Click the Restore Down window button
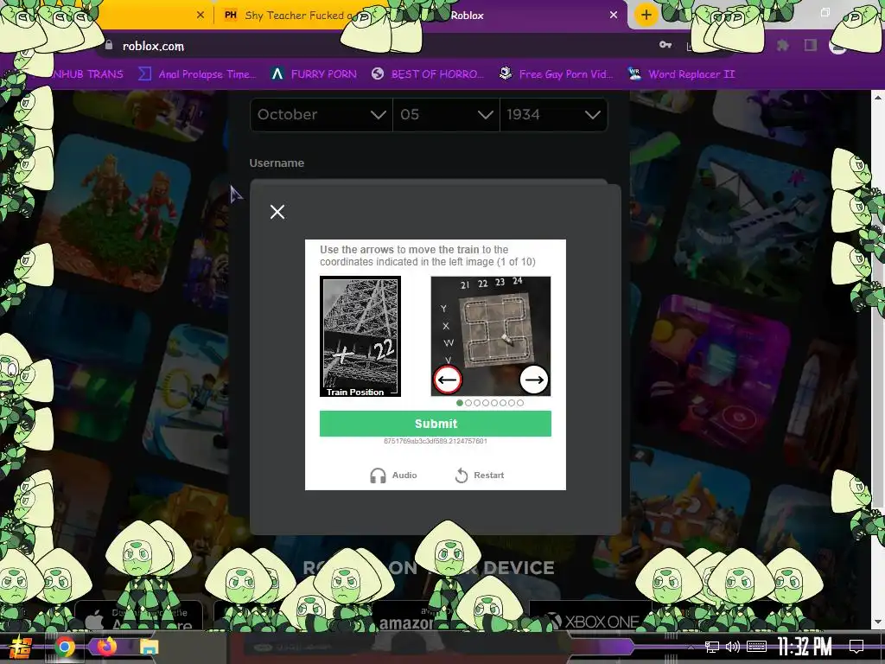 click(825, 12)
